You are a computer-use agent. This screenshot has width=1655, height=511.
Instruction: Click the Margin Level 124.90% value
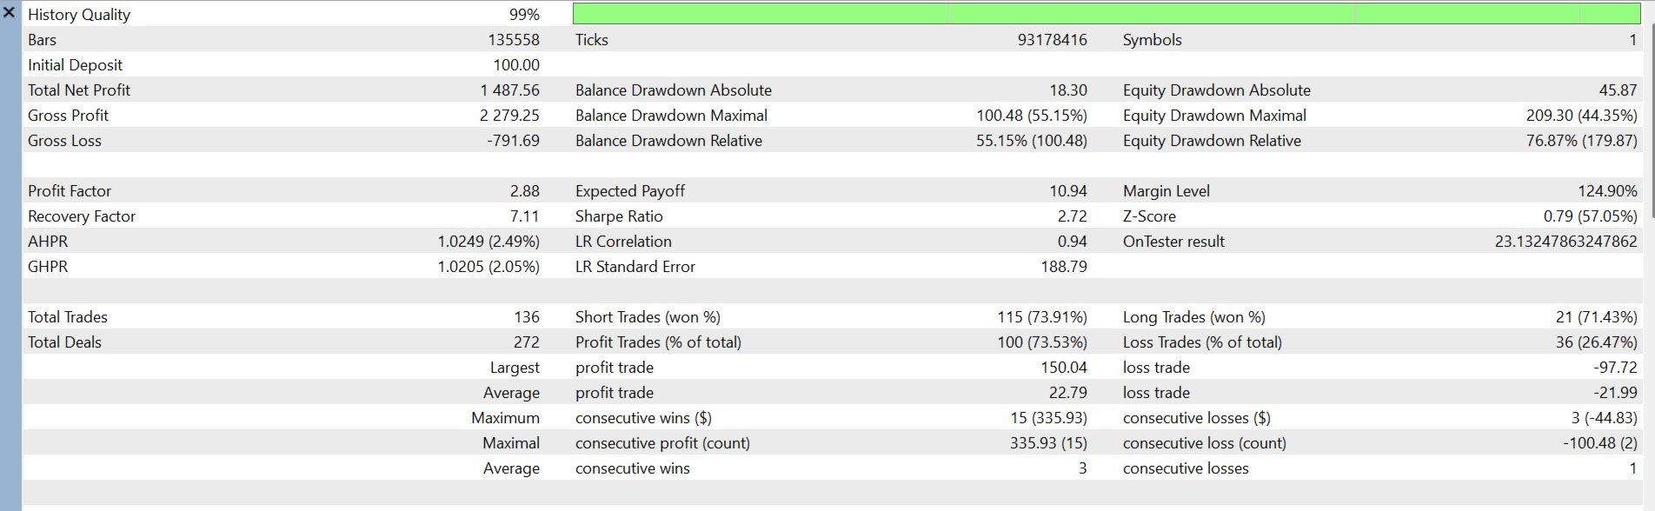point(1607,191)
